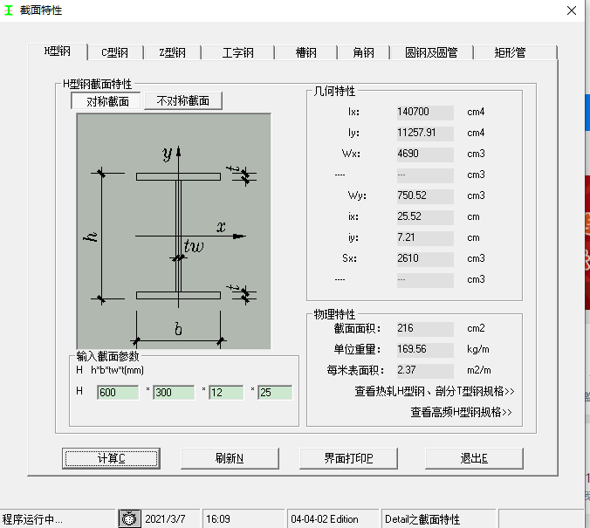The height and width of the screenshot is (528, 590).
Task: Select the 工字钢 tab
Action: [x=237, y=52]
